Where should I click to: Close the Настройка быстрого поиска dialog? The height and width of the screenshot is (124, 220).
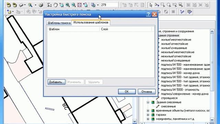(x=154, y=14)
